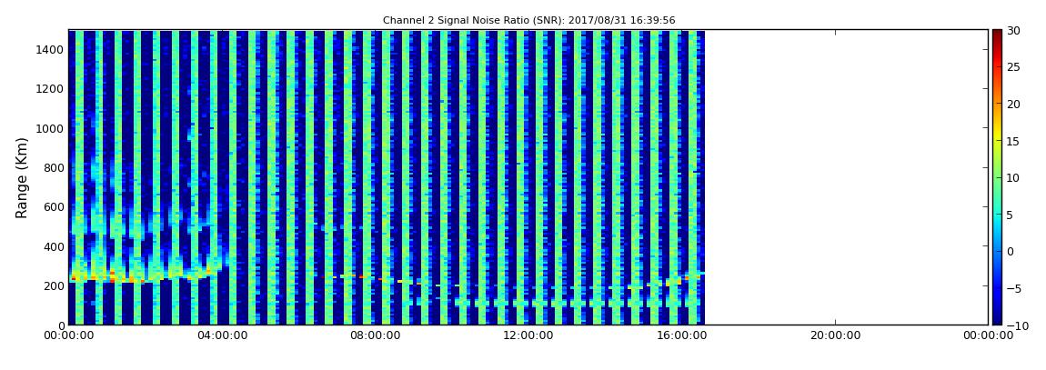Click the colorbar value 10 label
Viewport: 1046px width, 370px height.
point(1013,177)
